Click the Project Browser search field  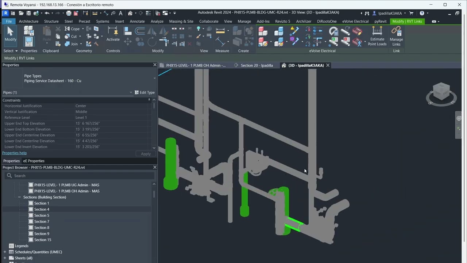pyautogui.click(x=80, y=176)
